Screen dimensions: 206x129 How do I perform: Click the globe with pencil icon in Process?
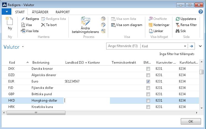pos(103,25)
